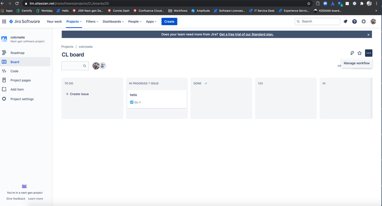Click the Create button
Image resolution: width=382 pixels, height=206 pixels.
(169, 21)
